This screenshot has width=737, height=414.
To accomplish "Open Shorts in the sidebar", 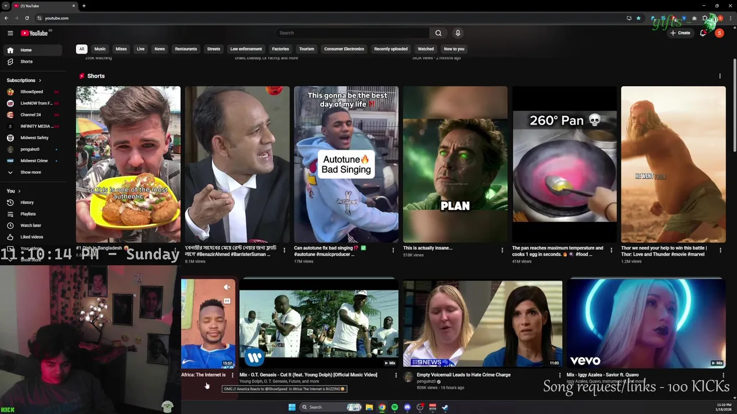I will click(32, 62).
